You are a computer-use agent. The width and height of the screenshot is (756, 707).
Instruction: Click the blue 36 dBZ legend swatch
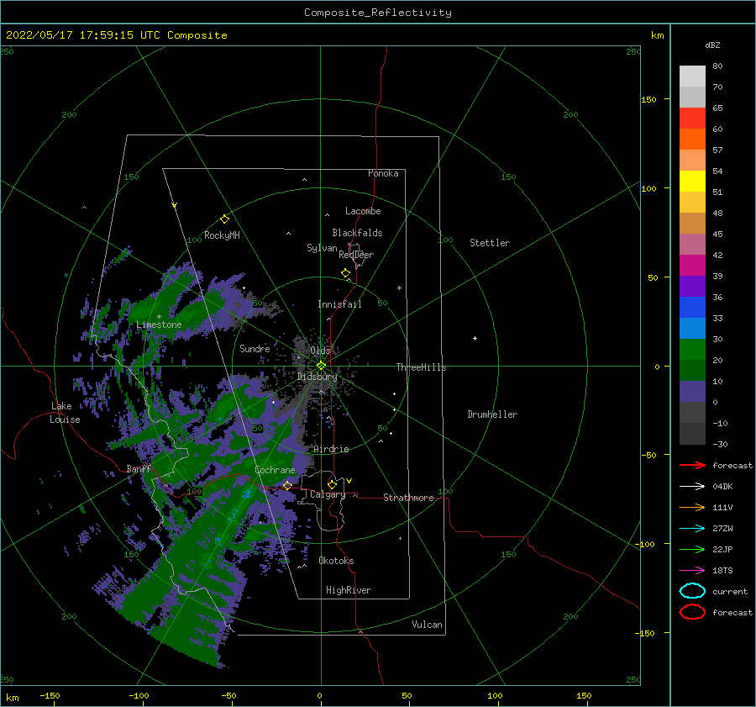(x=692, y=307)
